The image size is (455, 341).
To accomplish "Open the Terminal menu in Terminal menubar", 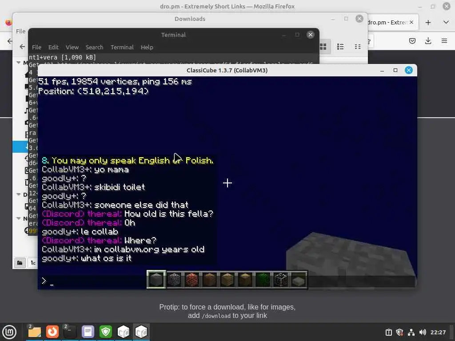I will (x=122, y=47).
